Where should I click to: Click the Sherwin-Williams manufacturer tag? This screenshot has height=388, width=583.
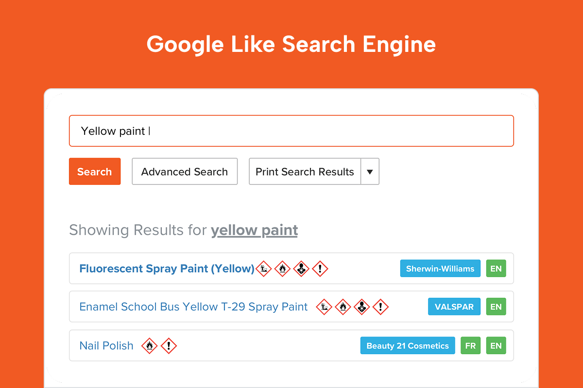440,269
